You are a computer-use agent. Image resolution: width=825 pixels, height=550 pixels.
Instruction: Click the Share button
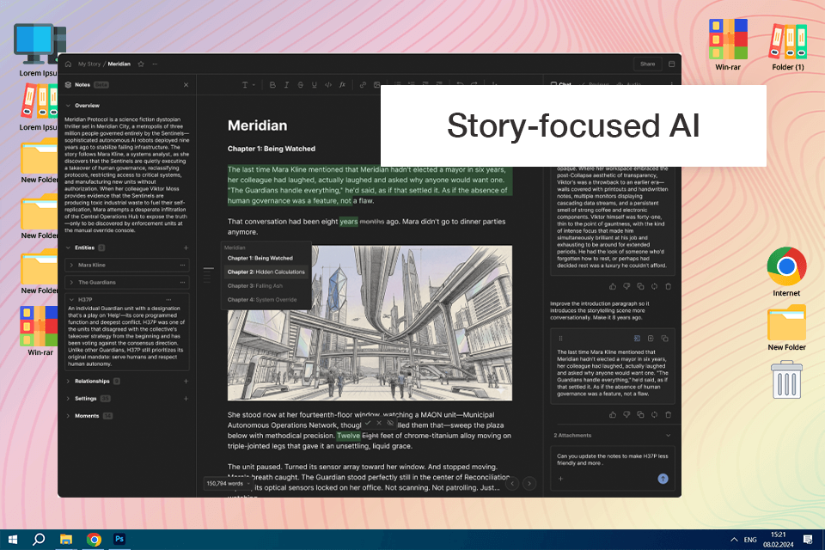[648, 64]
